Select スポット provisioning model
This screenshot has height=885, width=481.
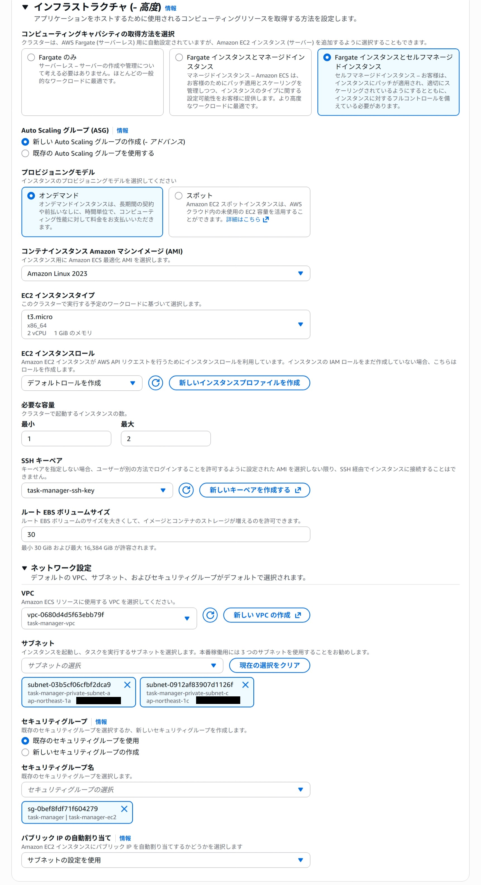179,196
